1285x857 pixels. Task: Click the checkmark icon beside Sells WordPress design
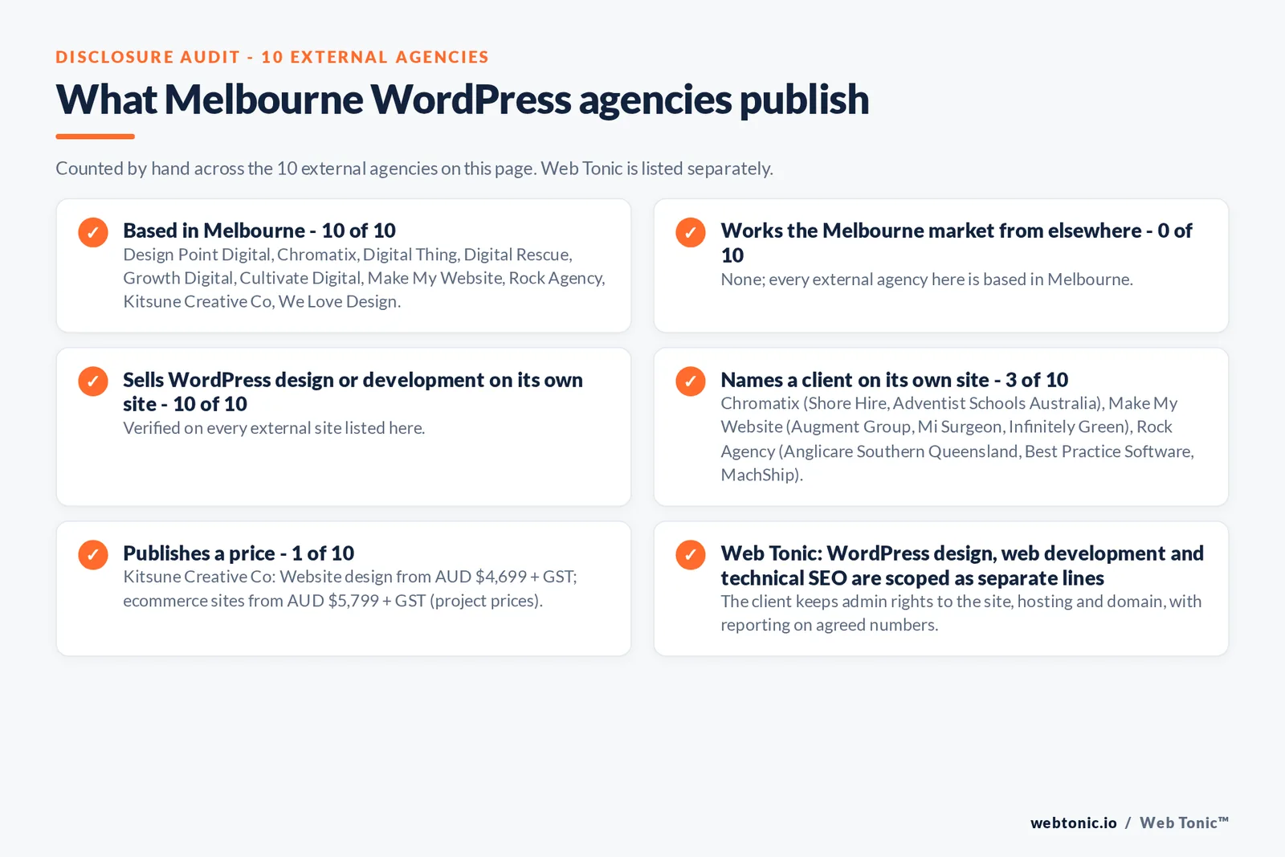93,382
